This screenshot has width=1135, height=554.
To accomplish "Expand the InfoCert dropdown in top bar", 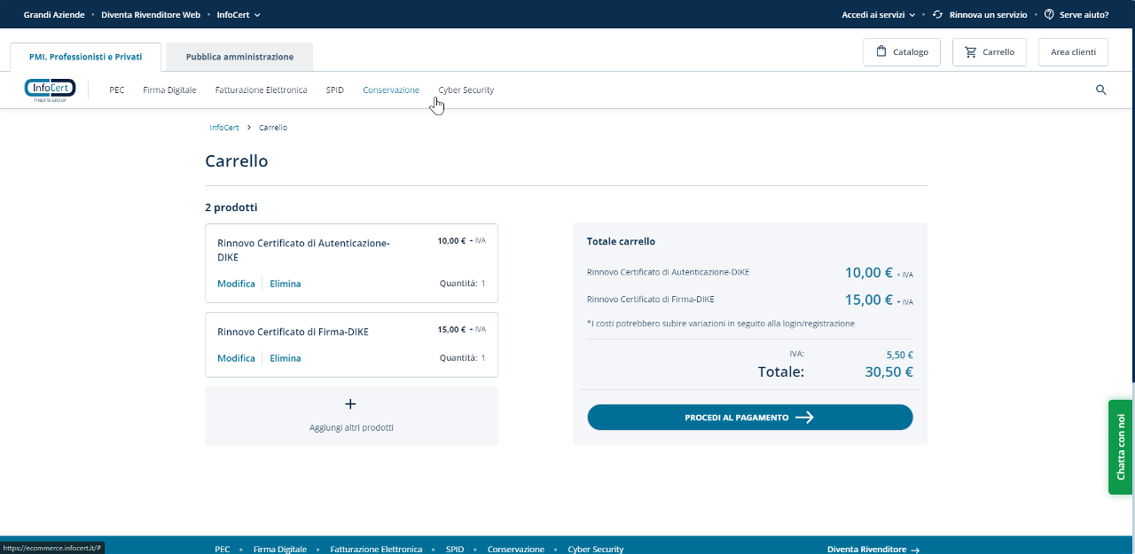I will 239,15.
